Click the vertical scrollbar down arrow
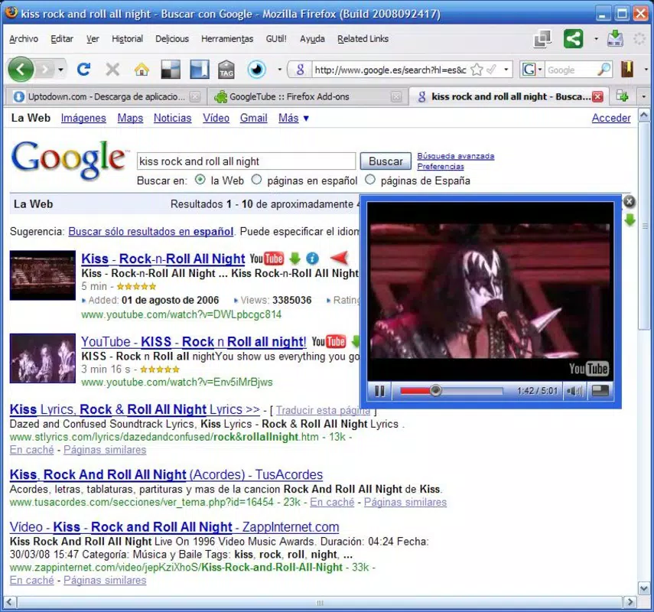 pyautogui.click(x=643, y=588)
